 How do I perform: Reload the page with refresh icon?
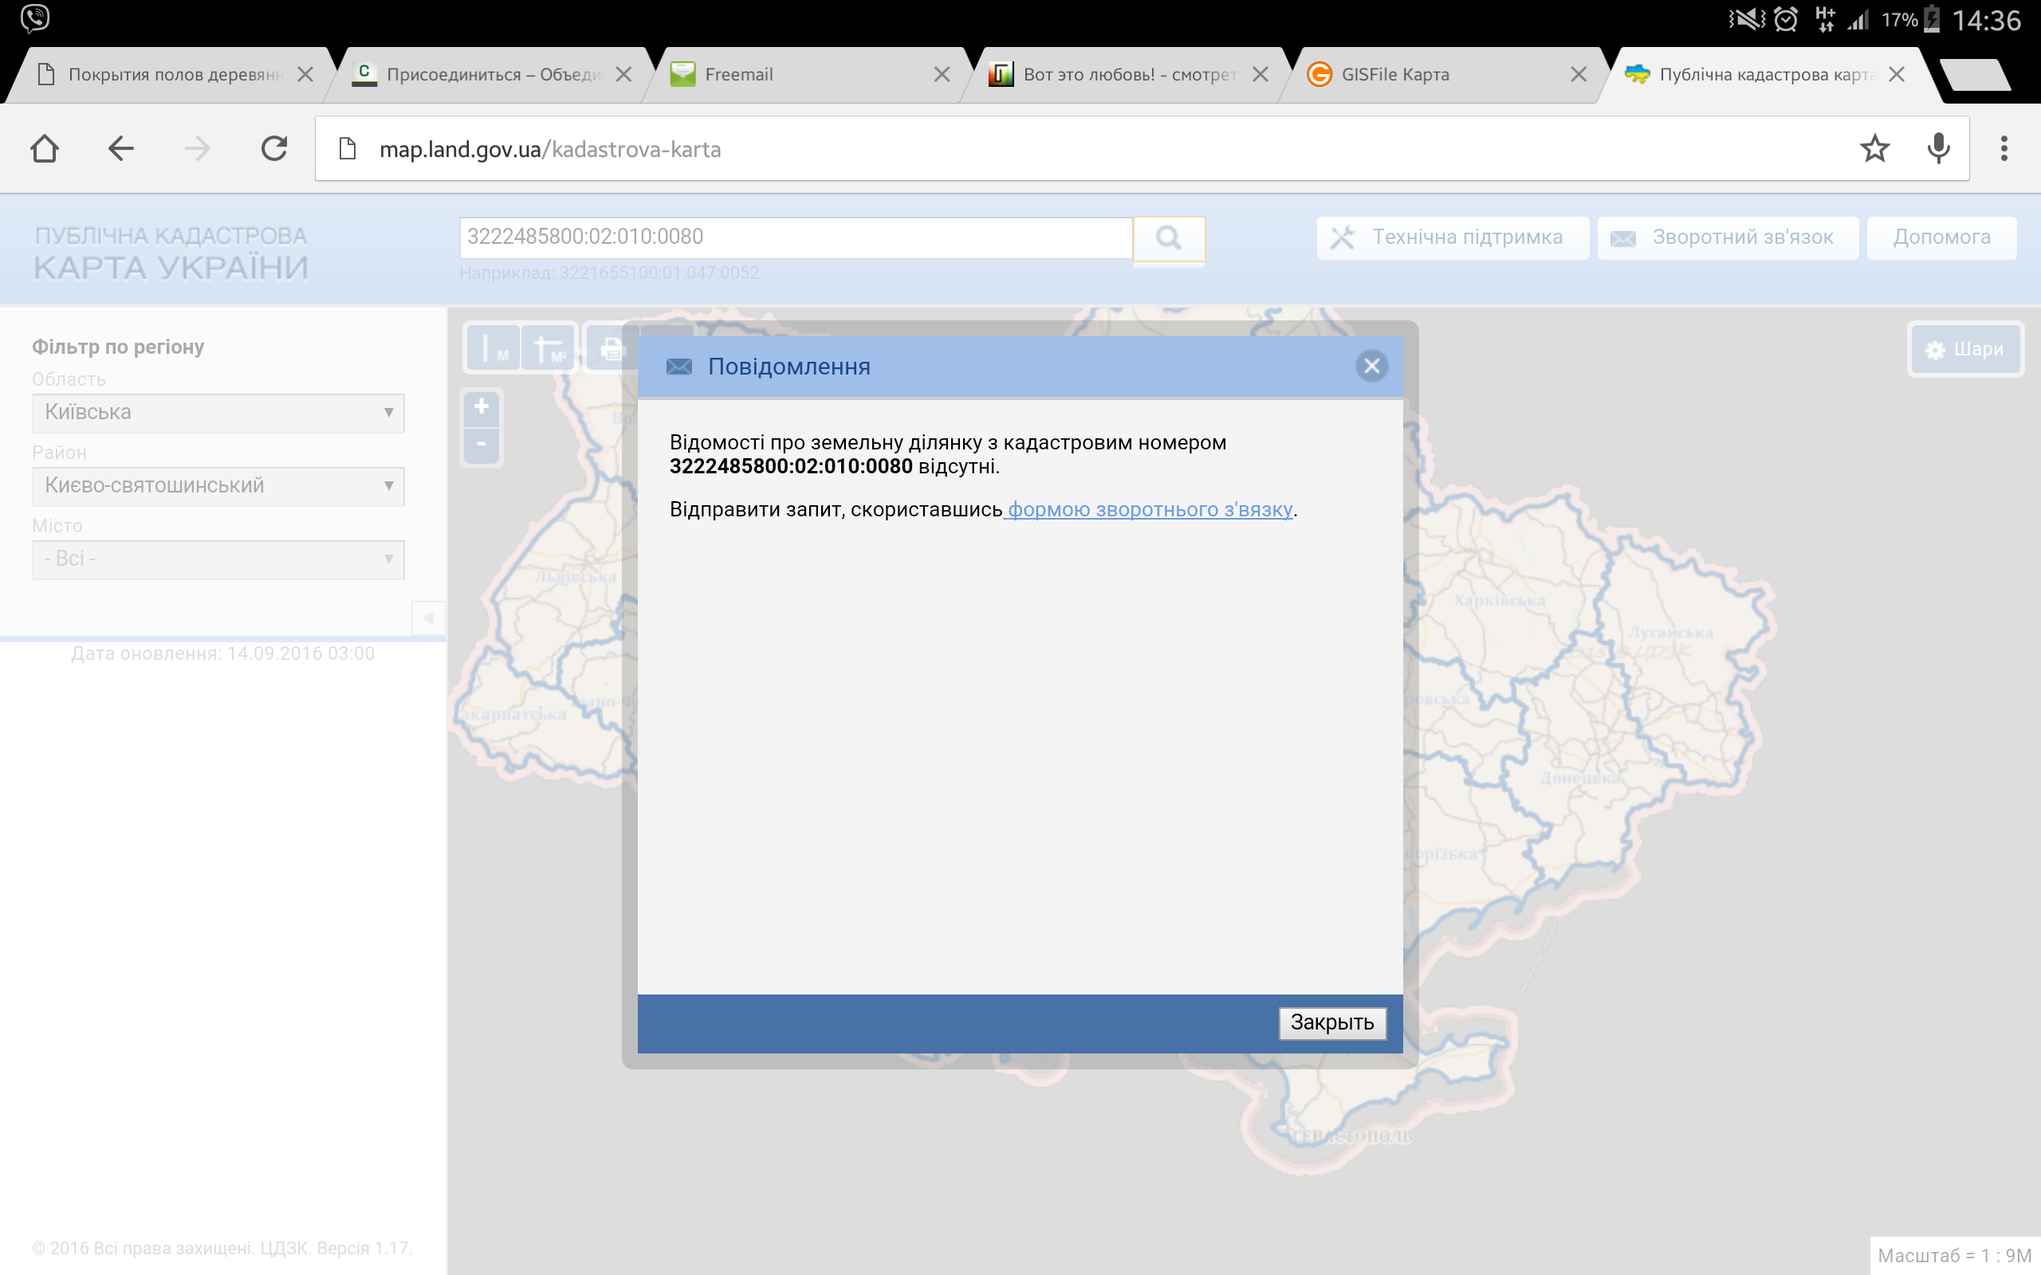pos(274,149)
